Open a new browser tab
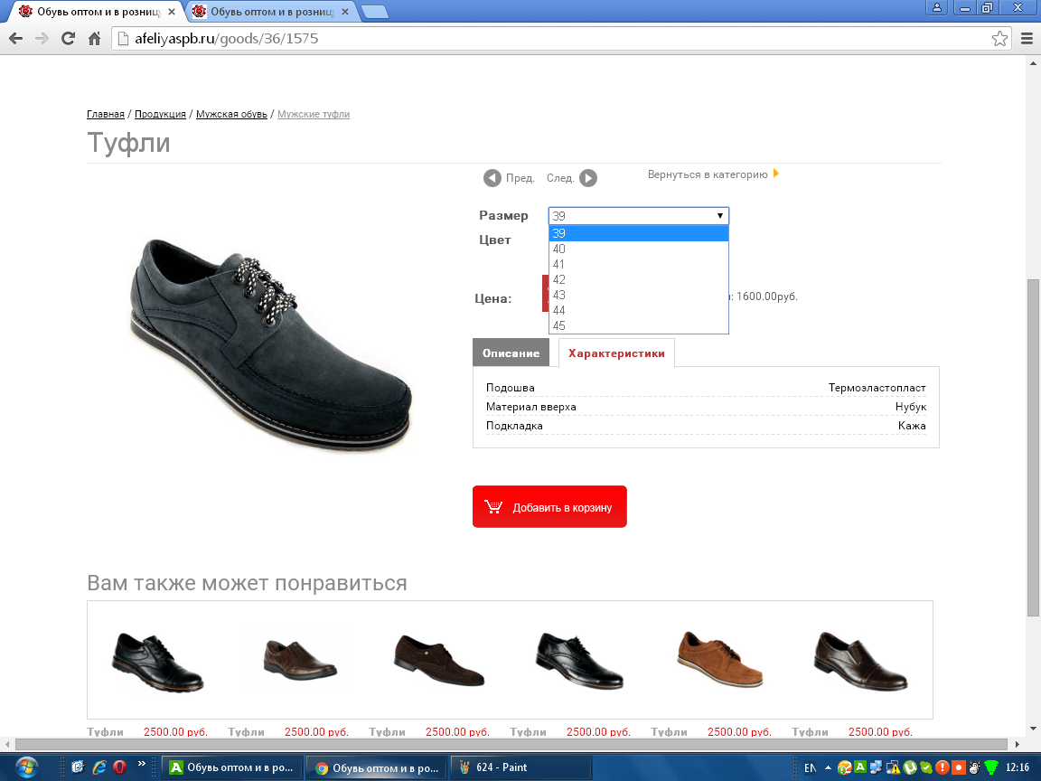This screenshot has height=781, width=1041. (x=375, y=13)
